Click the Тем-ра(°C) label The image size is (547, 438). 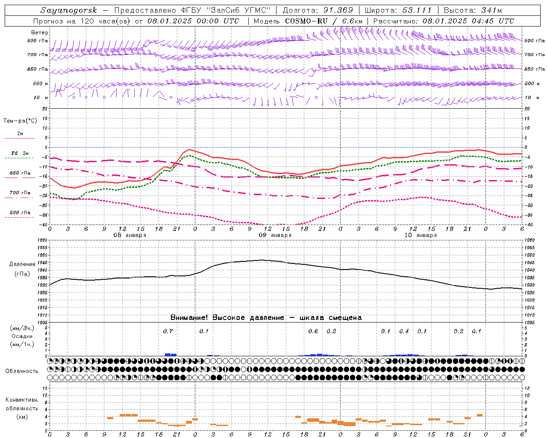tap(20, 121)
